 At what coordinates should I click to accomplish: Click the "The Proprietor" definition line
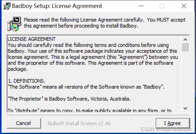(69, 99)
